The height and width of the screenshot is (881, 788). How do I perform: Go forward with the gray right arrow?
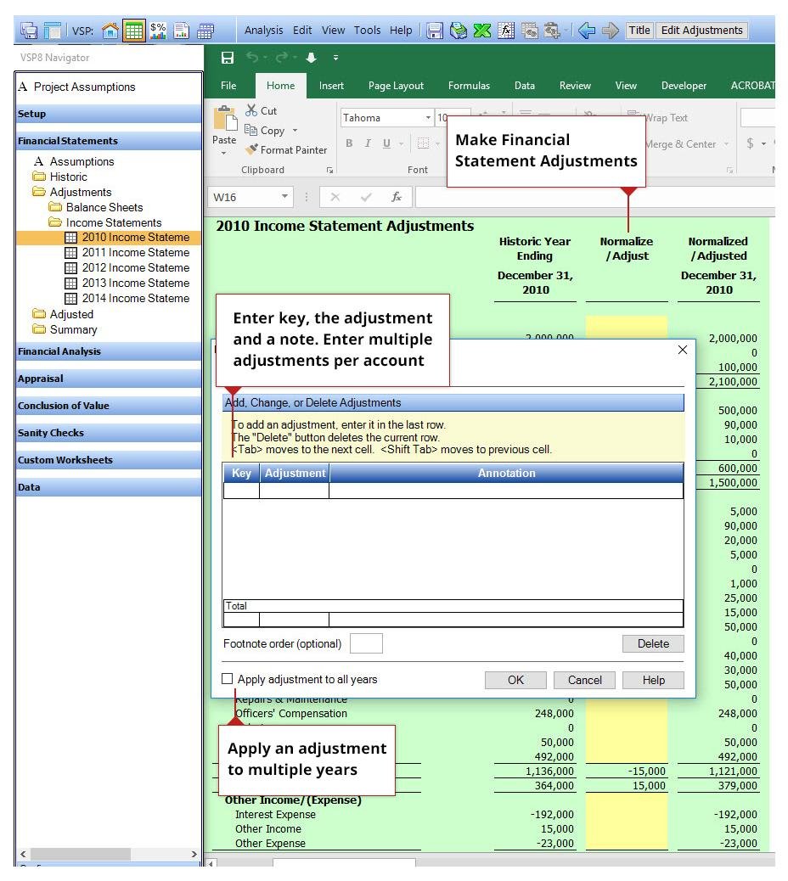[x=611, y=31]
